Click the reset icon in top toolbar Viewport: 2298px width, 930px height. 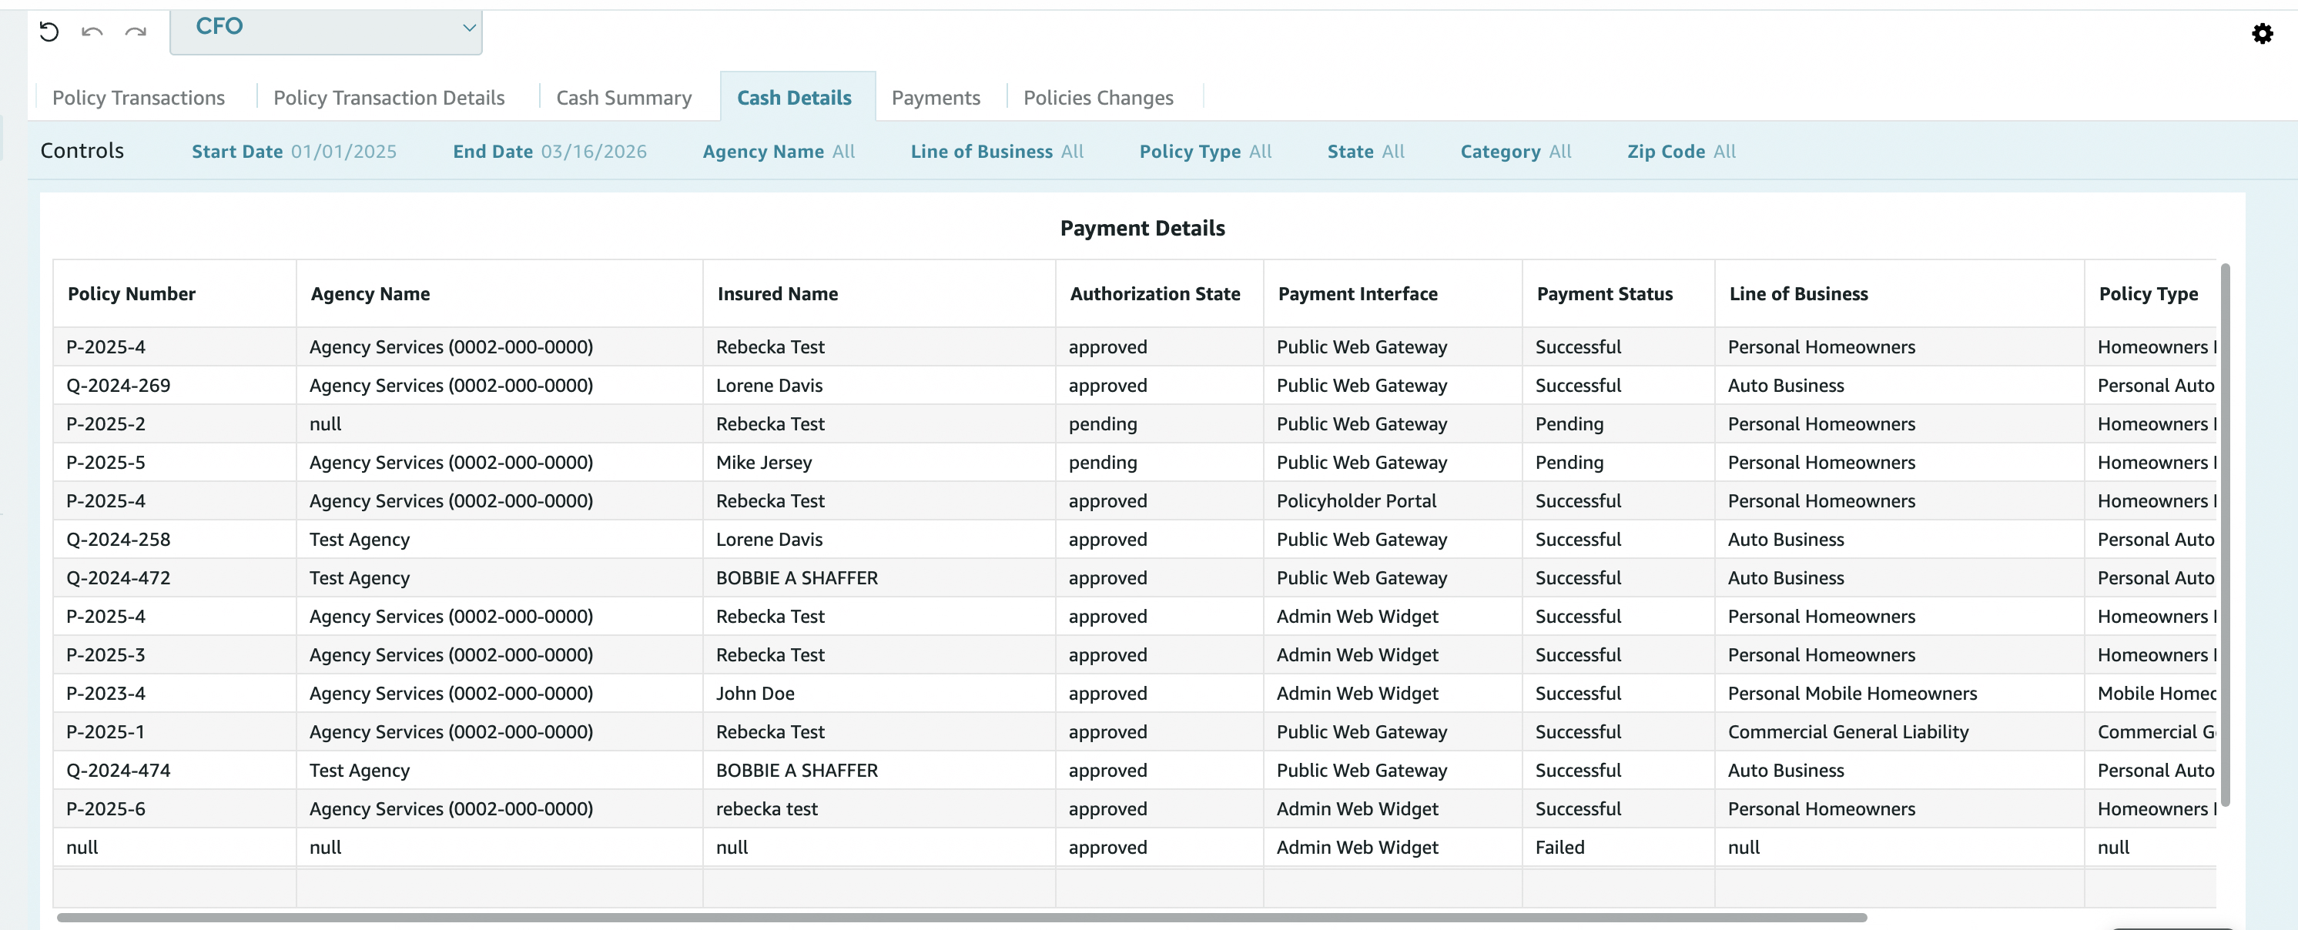pyautogui.click(x=49, y=33)
